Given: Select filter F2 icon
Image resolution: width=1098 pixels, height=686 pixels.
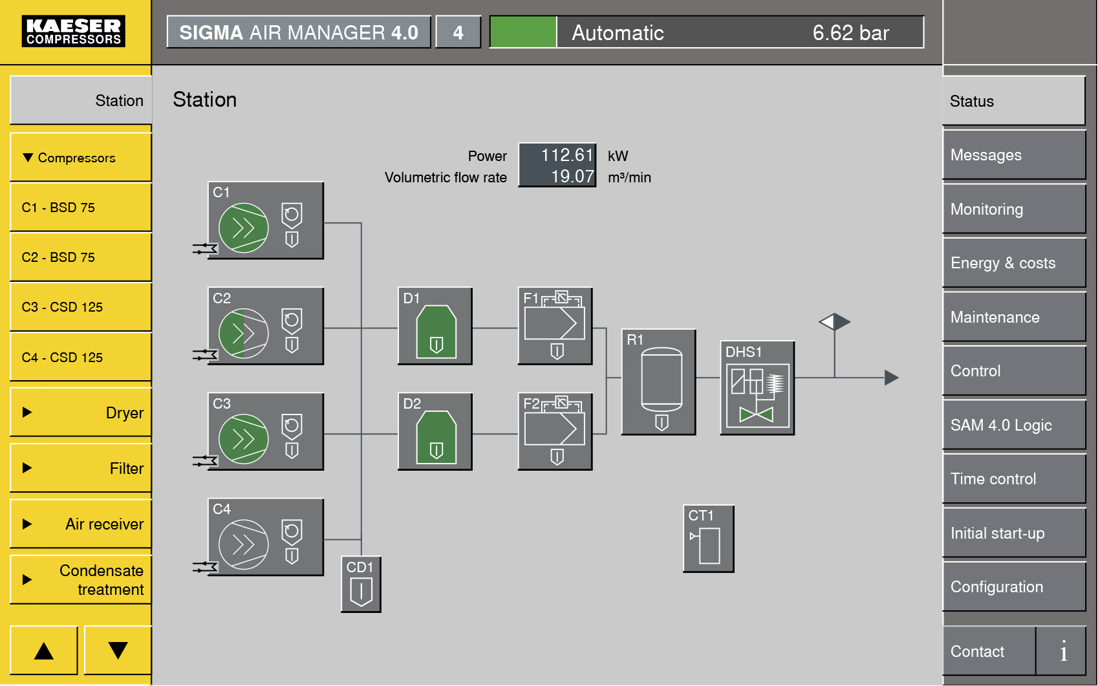Looking at the screenshot, I should point(555,431).
